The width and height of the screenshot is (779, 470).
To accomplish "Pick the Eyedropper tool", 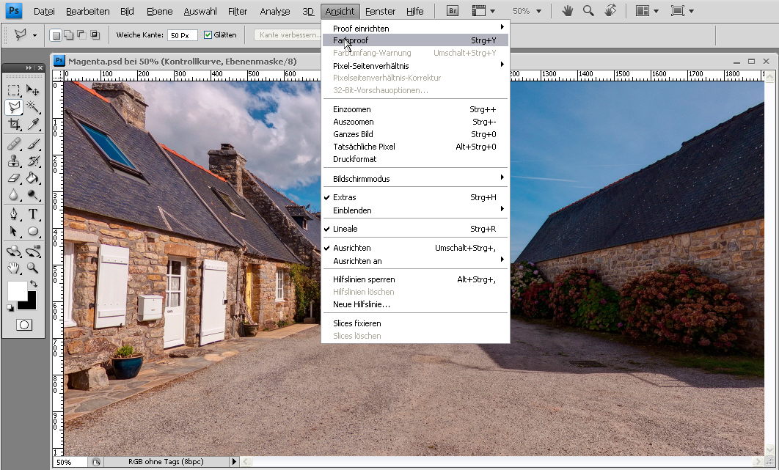I will (x=33, y=124).
